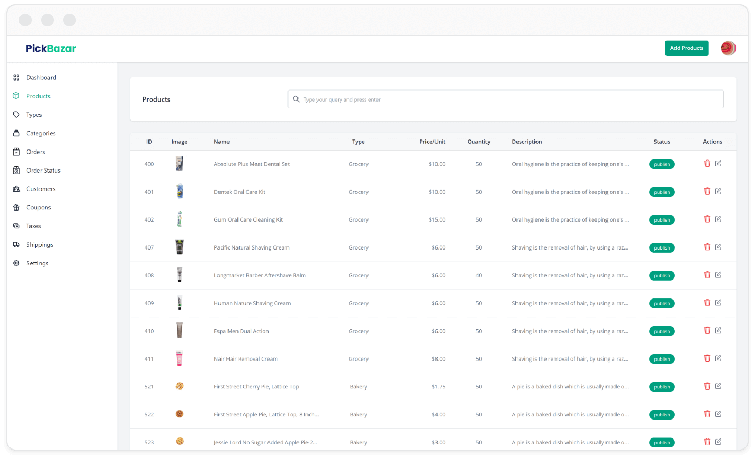The width and height of the screenshot is (755, 459).
Task: Delete the Absolute Plus Meat Dental Set product
Action: coord(707,164)
